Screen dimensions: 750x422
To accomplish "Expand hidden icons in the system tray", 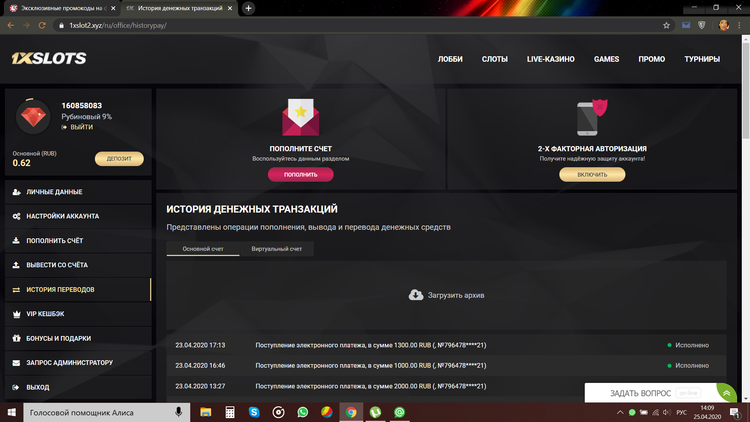I will pos(620,412).
